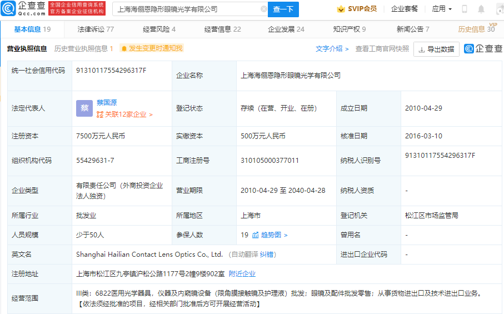
Task: Open the 附近企业 link after the address
Action: [x=242, y=274]
